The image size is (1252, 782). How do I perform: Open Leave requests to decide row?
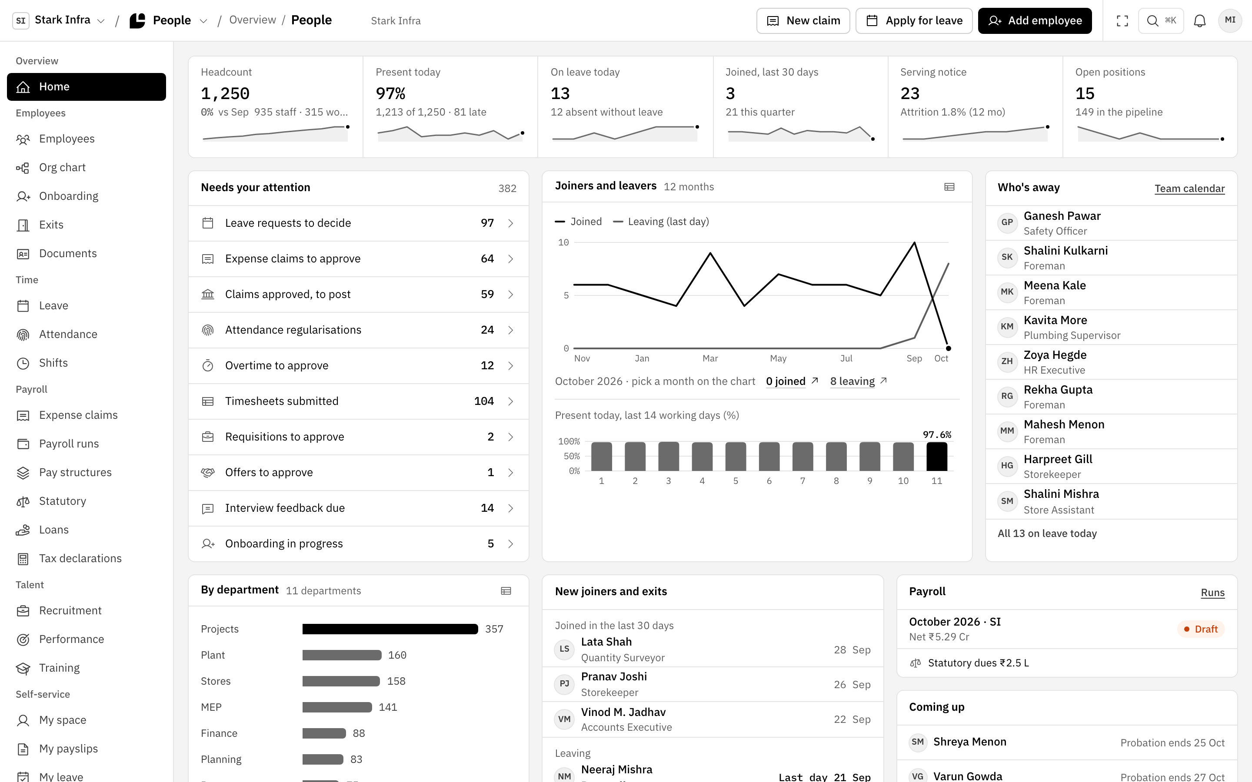(x=359, y=223)
